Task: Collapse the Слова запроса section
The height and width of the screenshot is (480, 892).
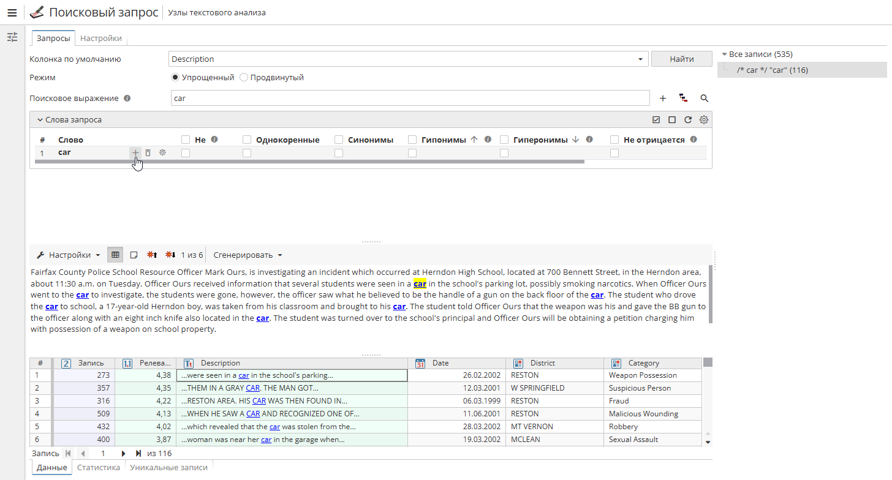Action: 40,120
